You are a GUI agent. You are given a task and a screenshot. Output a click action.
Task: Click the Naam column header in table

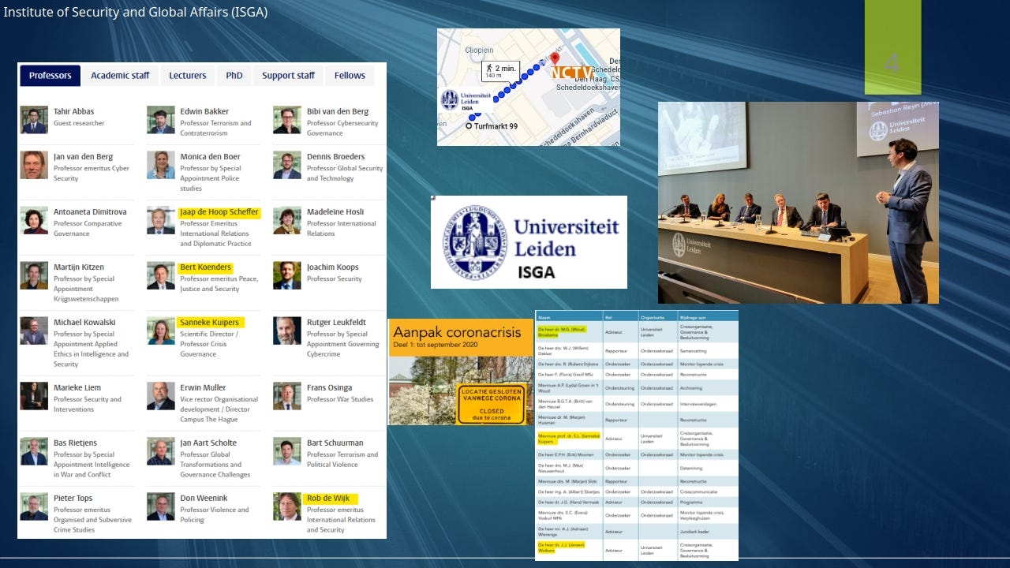(x=544, y=316)
